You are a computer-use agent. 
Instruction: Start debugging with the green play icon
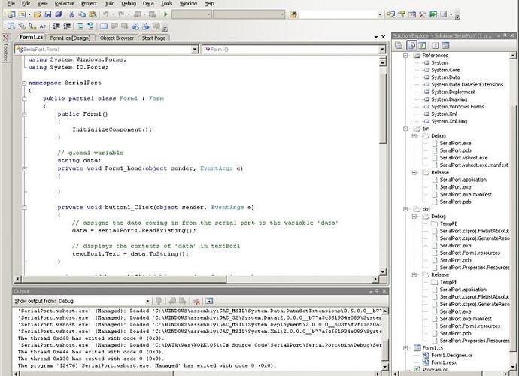click(165, 14)
